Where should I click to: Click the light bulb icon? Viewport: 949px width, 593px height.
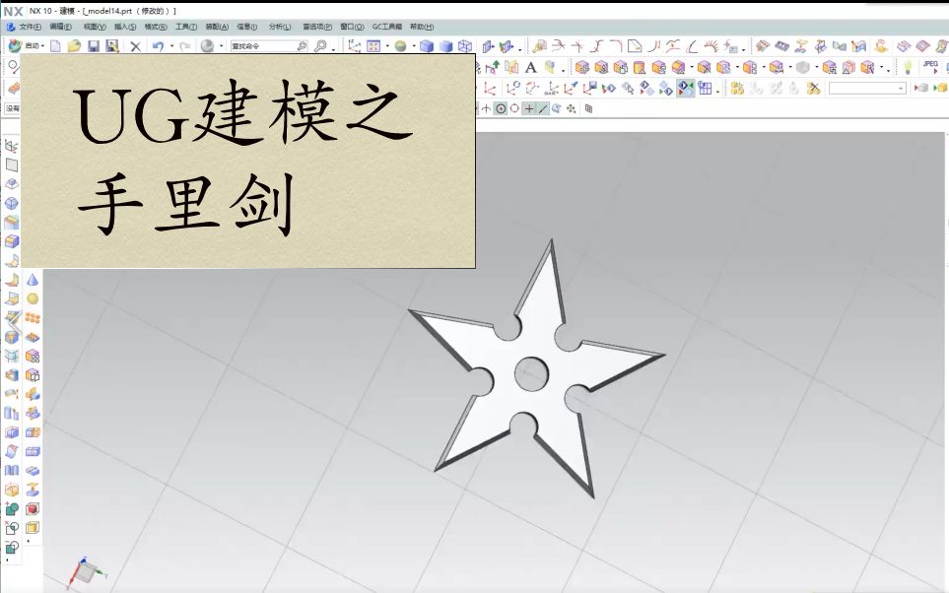click(908, 68)
